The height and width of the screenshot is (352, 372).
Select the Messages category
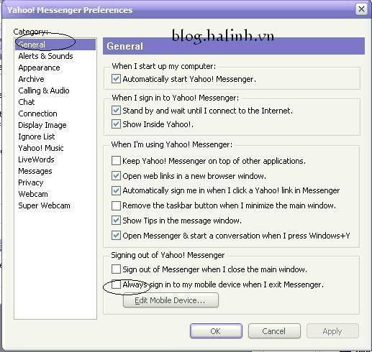click(35, 171)
